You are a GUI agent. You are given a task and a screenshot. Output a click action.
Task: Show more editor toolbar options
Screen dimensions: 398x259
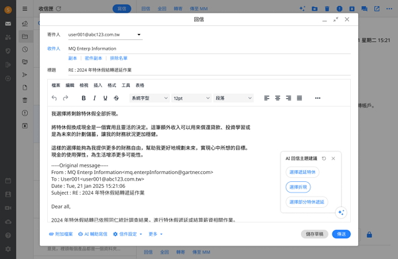pyautogui.click(x=318, y=98)
